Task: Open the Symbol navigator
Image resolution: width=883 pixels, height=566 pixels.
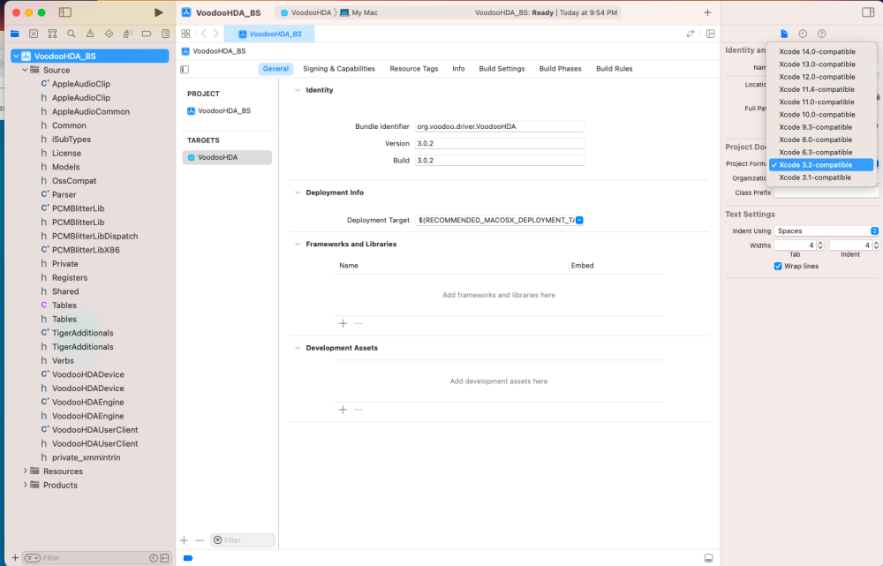Action: click(x=52, y=34)
